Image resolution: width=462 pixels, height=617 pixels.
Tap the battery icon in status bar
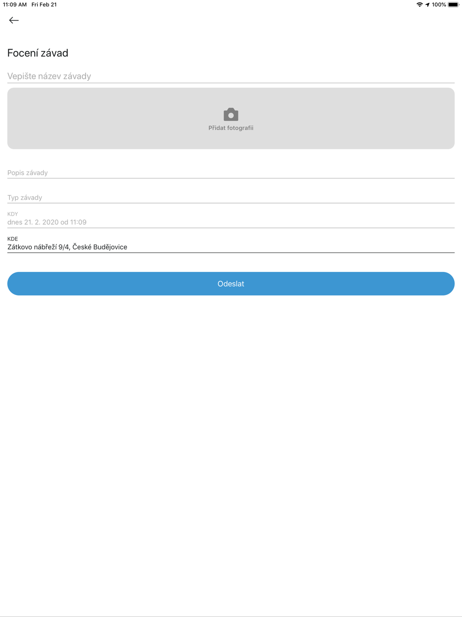[x=453, y=5]
